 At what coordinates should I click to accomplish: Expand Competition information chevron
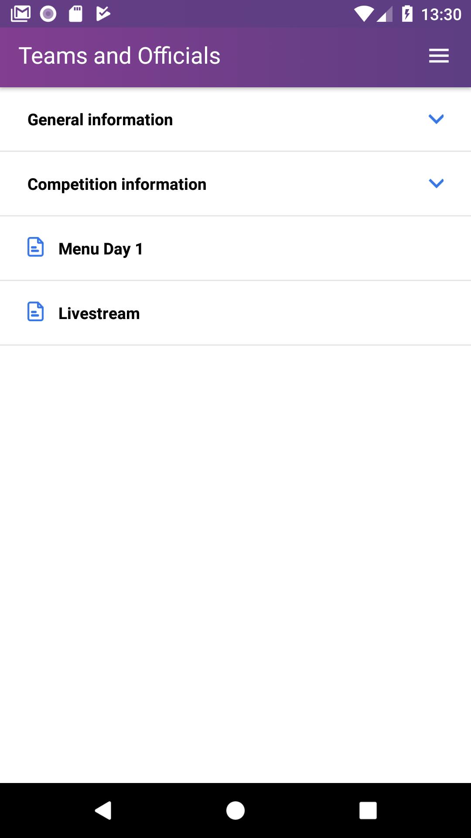click(x=436, y=184)
